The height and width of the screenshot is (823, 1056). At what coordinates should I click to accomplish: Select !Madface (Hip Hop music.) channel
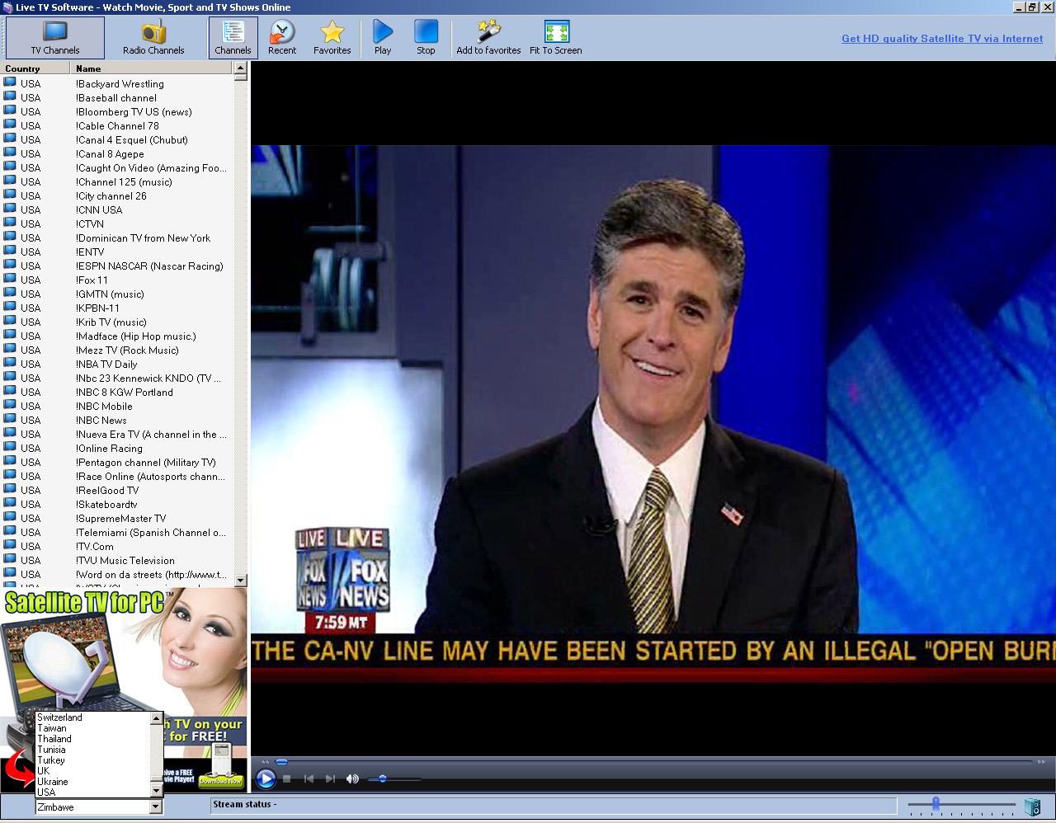click(136, 336)
